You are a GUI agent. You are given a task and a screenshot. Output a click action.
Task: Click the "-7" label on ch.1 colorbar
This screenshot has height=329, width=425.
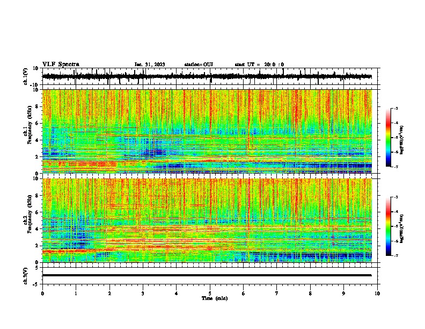coord(395,167)
